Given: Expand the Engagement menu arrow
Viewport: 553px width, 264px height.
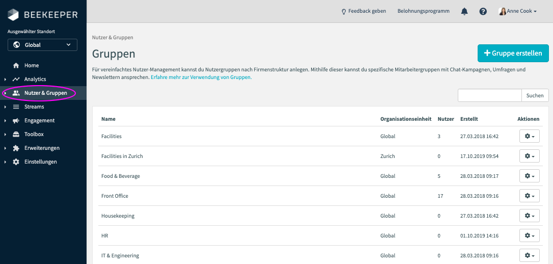Looking at the screenshot, I should 5,121.
